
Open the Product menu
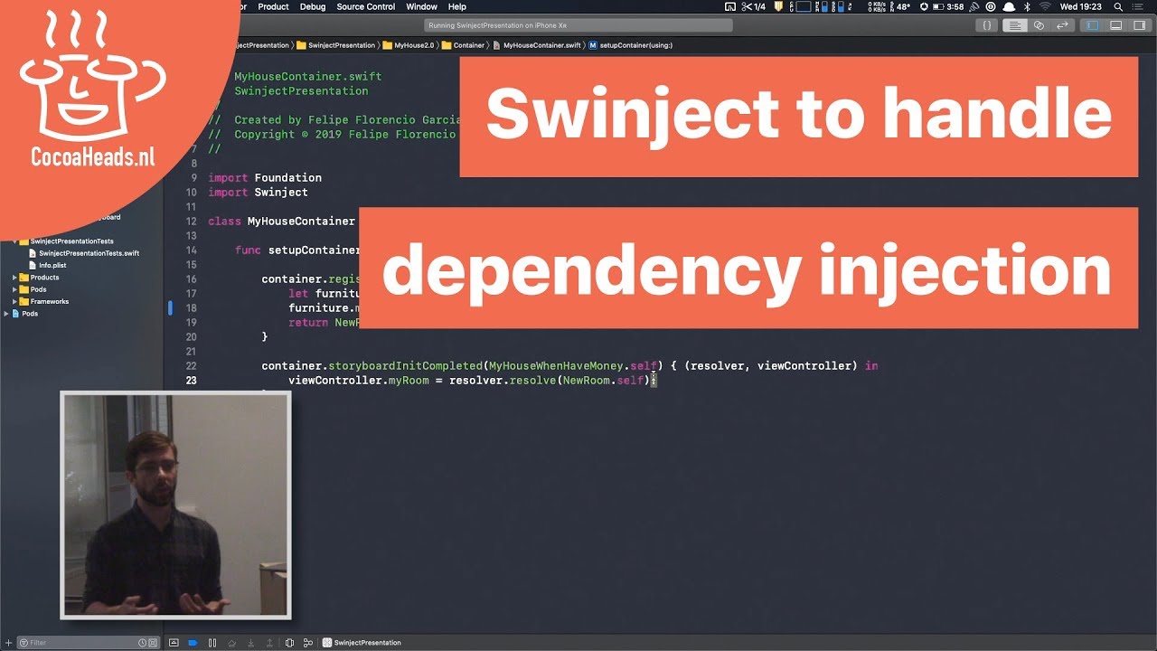(x=273, y=6)
